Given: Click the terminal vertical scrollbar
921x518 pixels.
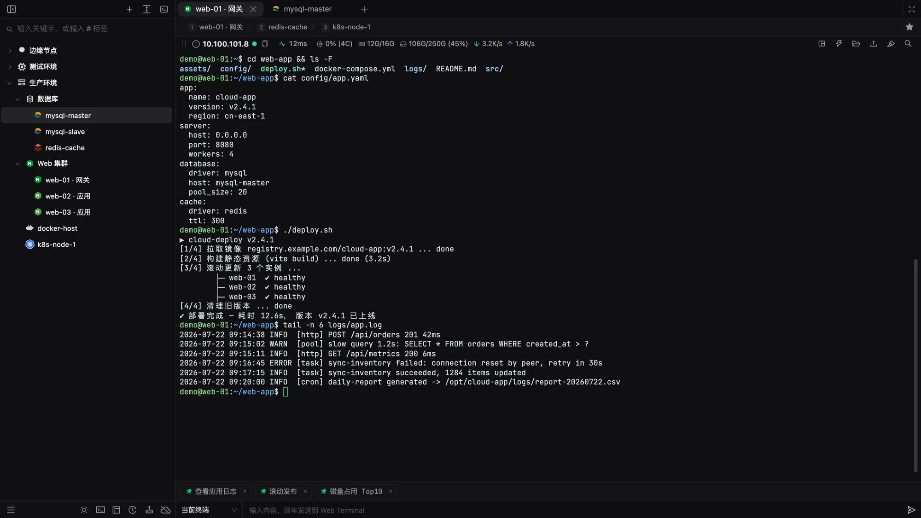Looking at the screenshot, I should tap(915, 366).
